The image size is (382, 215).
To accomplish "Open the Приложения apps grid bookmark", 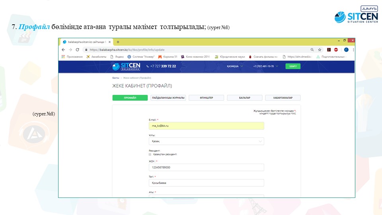I will (x=72, y=57).
